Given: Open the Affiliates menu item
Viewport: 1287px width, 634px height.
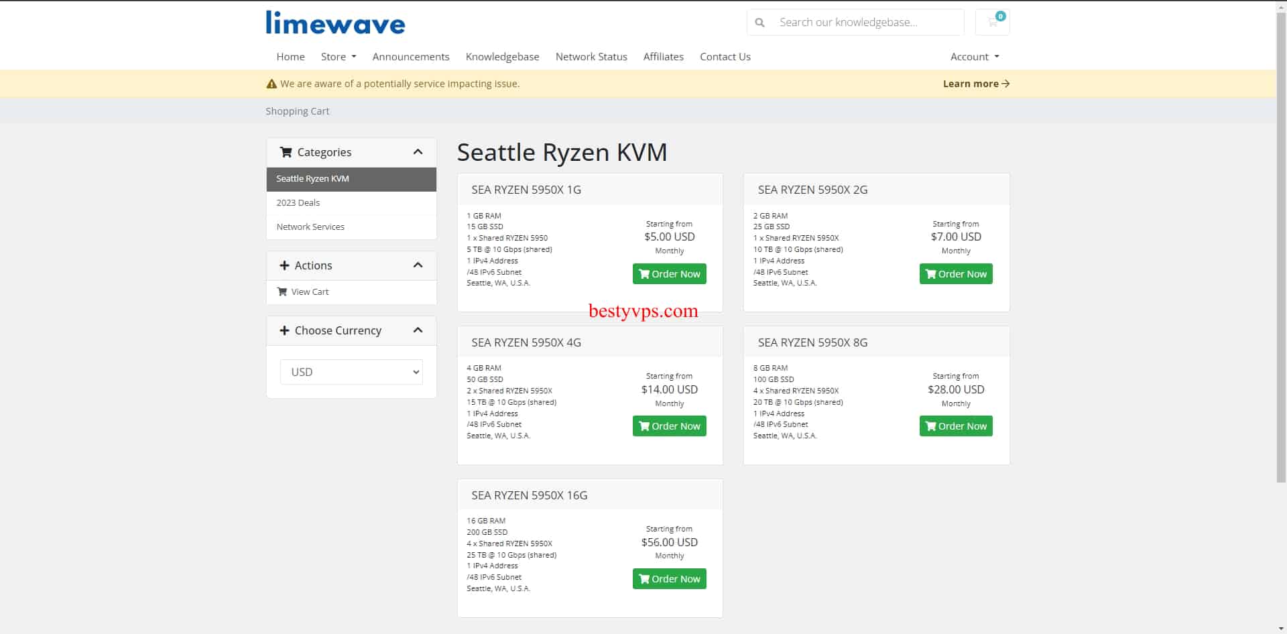Looking at the screenshot, I should (x=663, y=57).
